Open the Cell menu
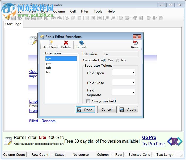Screen dimensions: 186x160 coord(73,11)
